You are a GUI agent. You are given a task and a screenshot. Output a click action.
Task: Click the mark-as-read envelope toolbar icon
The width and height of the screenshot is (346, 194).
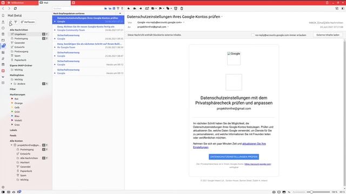tap(147, 9)
